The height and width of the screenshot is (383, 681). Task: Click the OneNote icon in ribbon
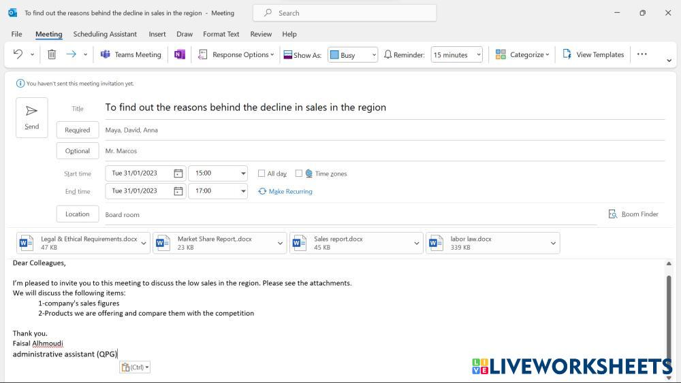coord(180,54)
